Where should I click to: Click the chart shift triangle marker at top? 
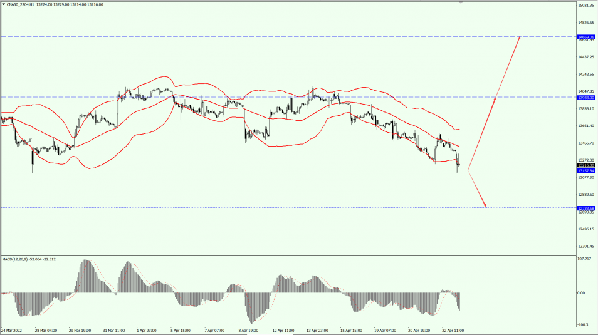462,3
